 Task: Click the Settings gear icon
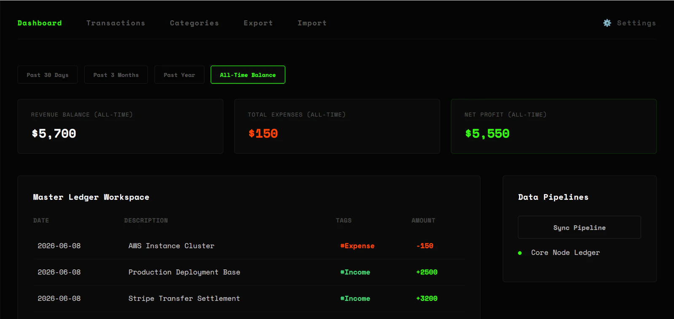point(607,23)
